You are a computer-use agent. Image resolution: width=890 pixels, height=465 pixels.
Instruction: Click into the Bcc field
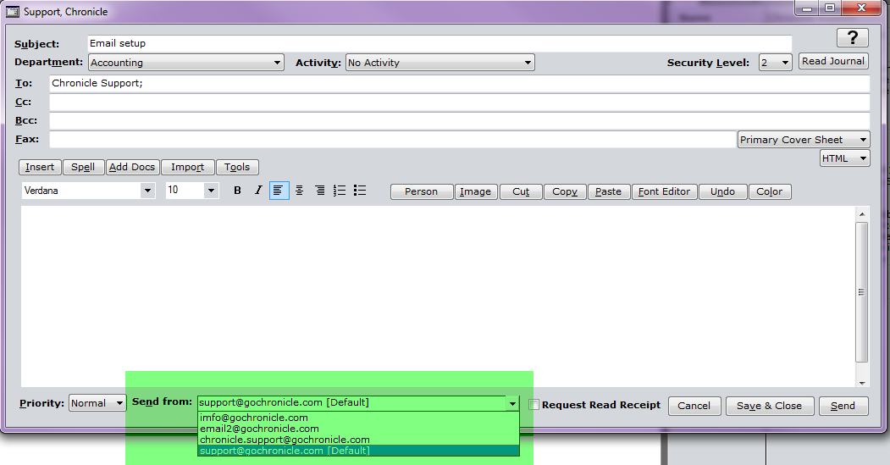(459, 121)
